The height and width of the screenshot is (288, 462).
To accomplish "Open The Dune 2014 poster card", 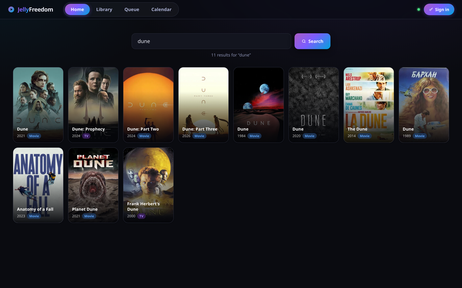I will coord(368,105).
